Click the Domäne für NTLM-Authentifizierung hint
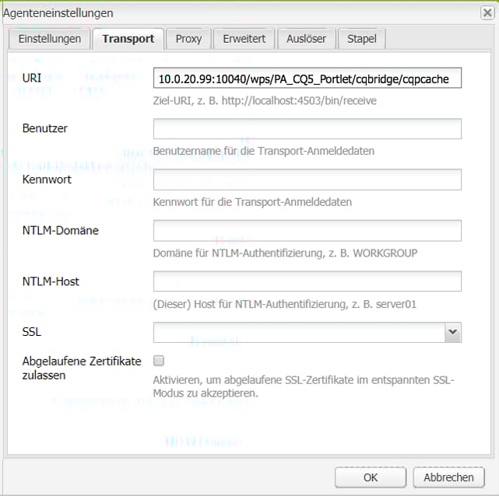This screenshot has width=499, height=496. 285,253
